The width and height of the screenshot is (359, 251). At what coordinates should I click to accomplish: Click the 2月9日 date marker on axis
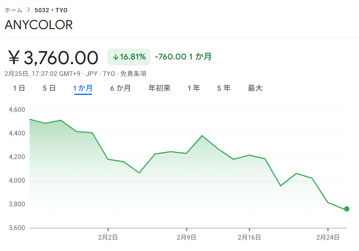[186, 238]
